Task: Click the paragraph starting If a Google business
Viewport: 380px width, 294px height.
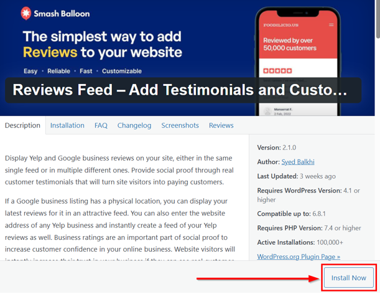Action: click(x=120, y=230)
